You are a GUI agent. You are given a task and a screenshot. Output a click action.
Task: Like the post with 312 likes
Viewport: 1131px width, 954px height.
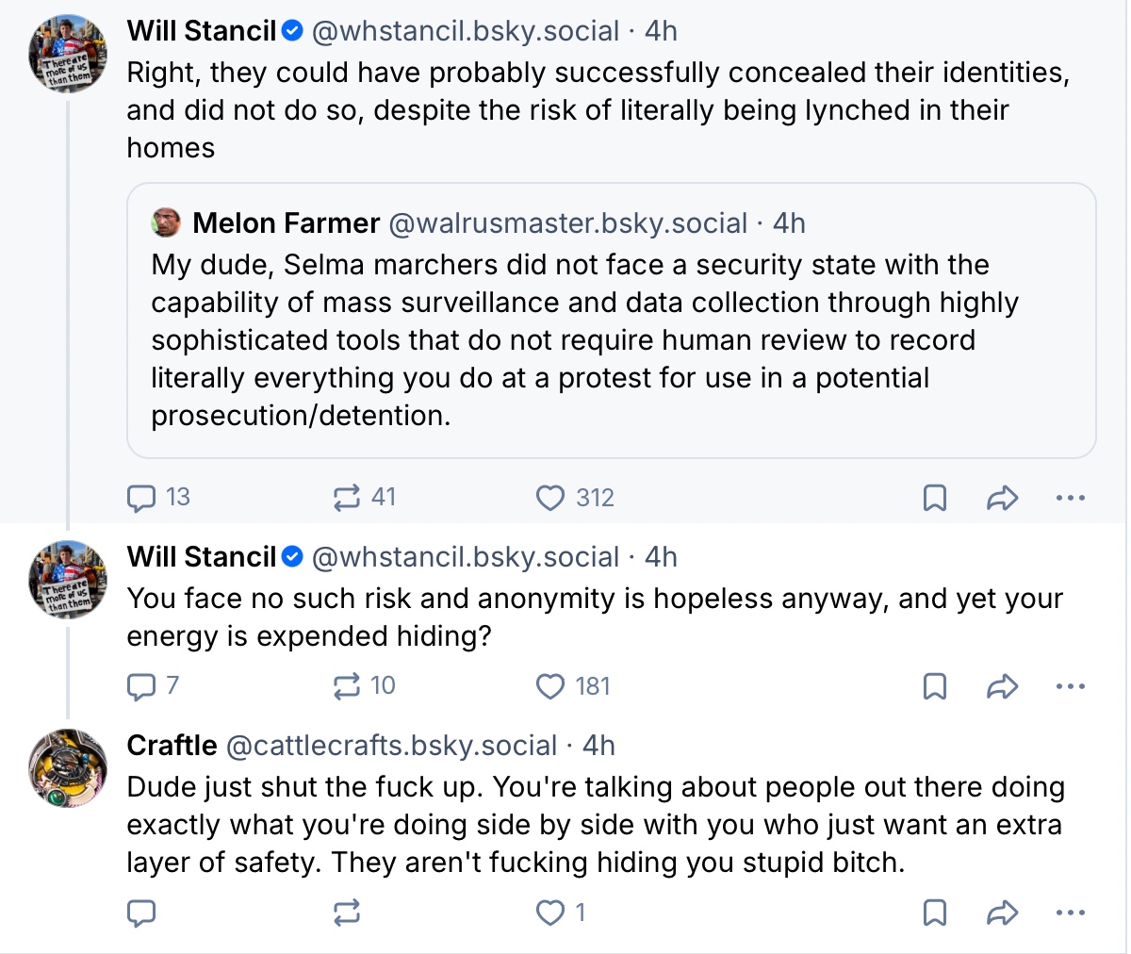[x=550, y=497]
